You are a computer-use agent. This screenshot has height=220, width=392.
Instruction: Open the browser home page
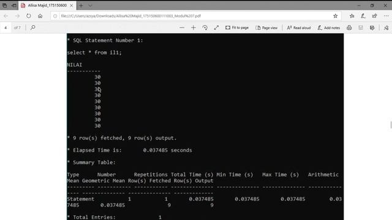[40, 16]
